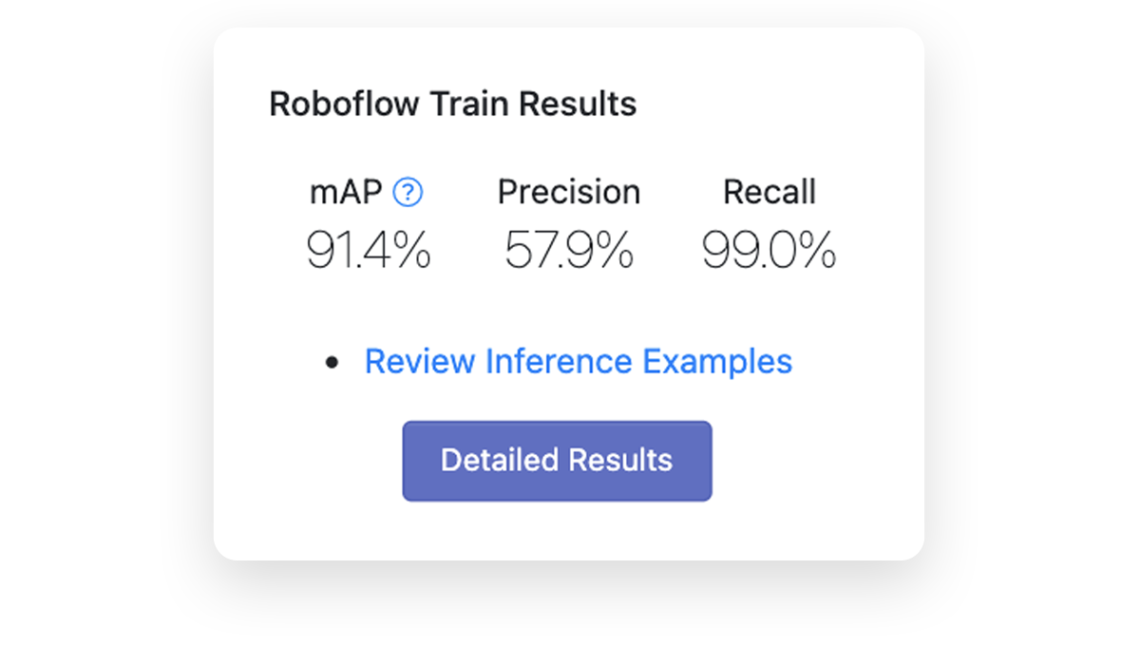The image size is (1140, 665).
Task: Click the word Examples in the link
Action: tap(717, 362)
